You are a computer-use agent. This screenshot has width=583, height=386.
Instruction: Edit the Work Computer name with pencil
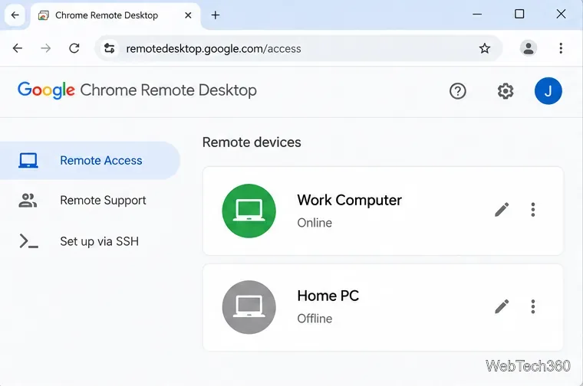point(502,210)
